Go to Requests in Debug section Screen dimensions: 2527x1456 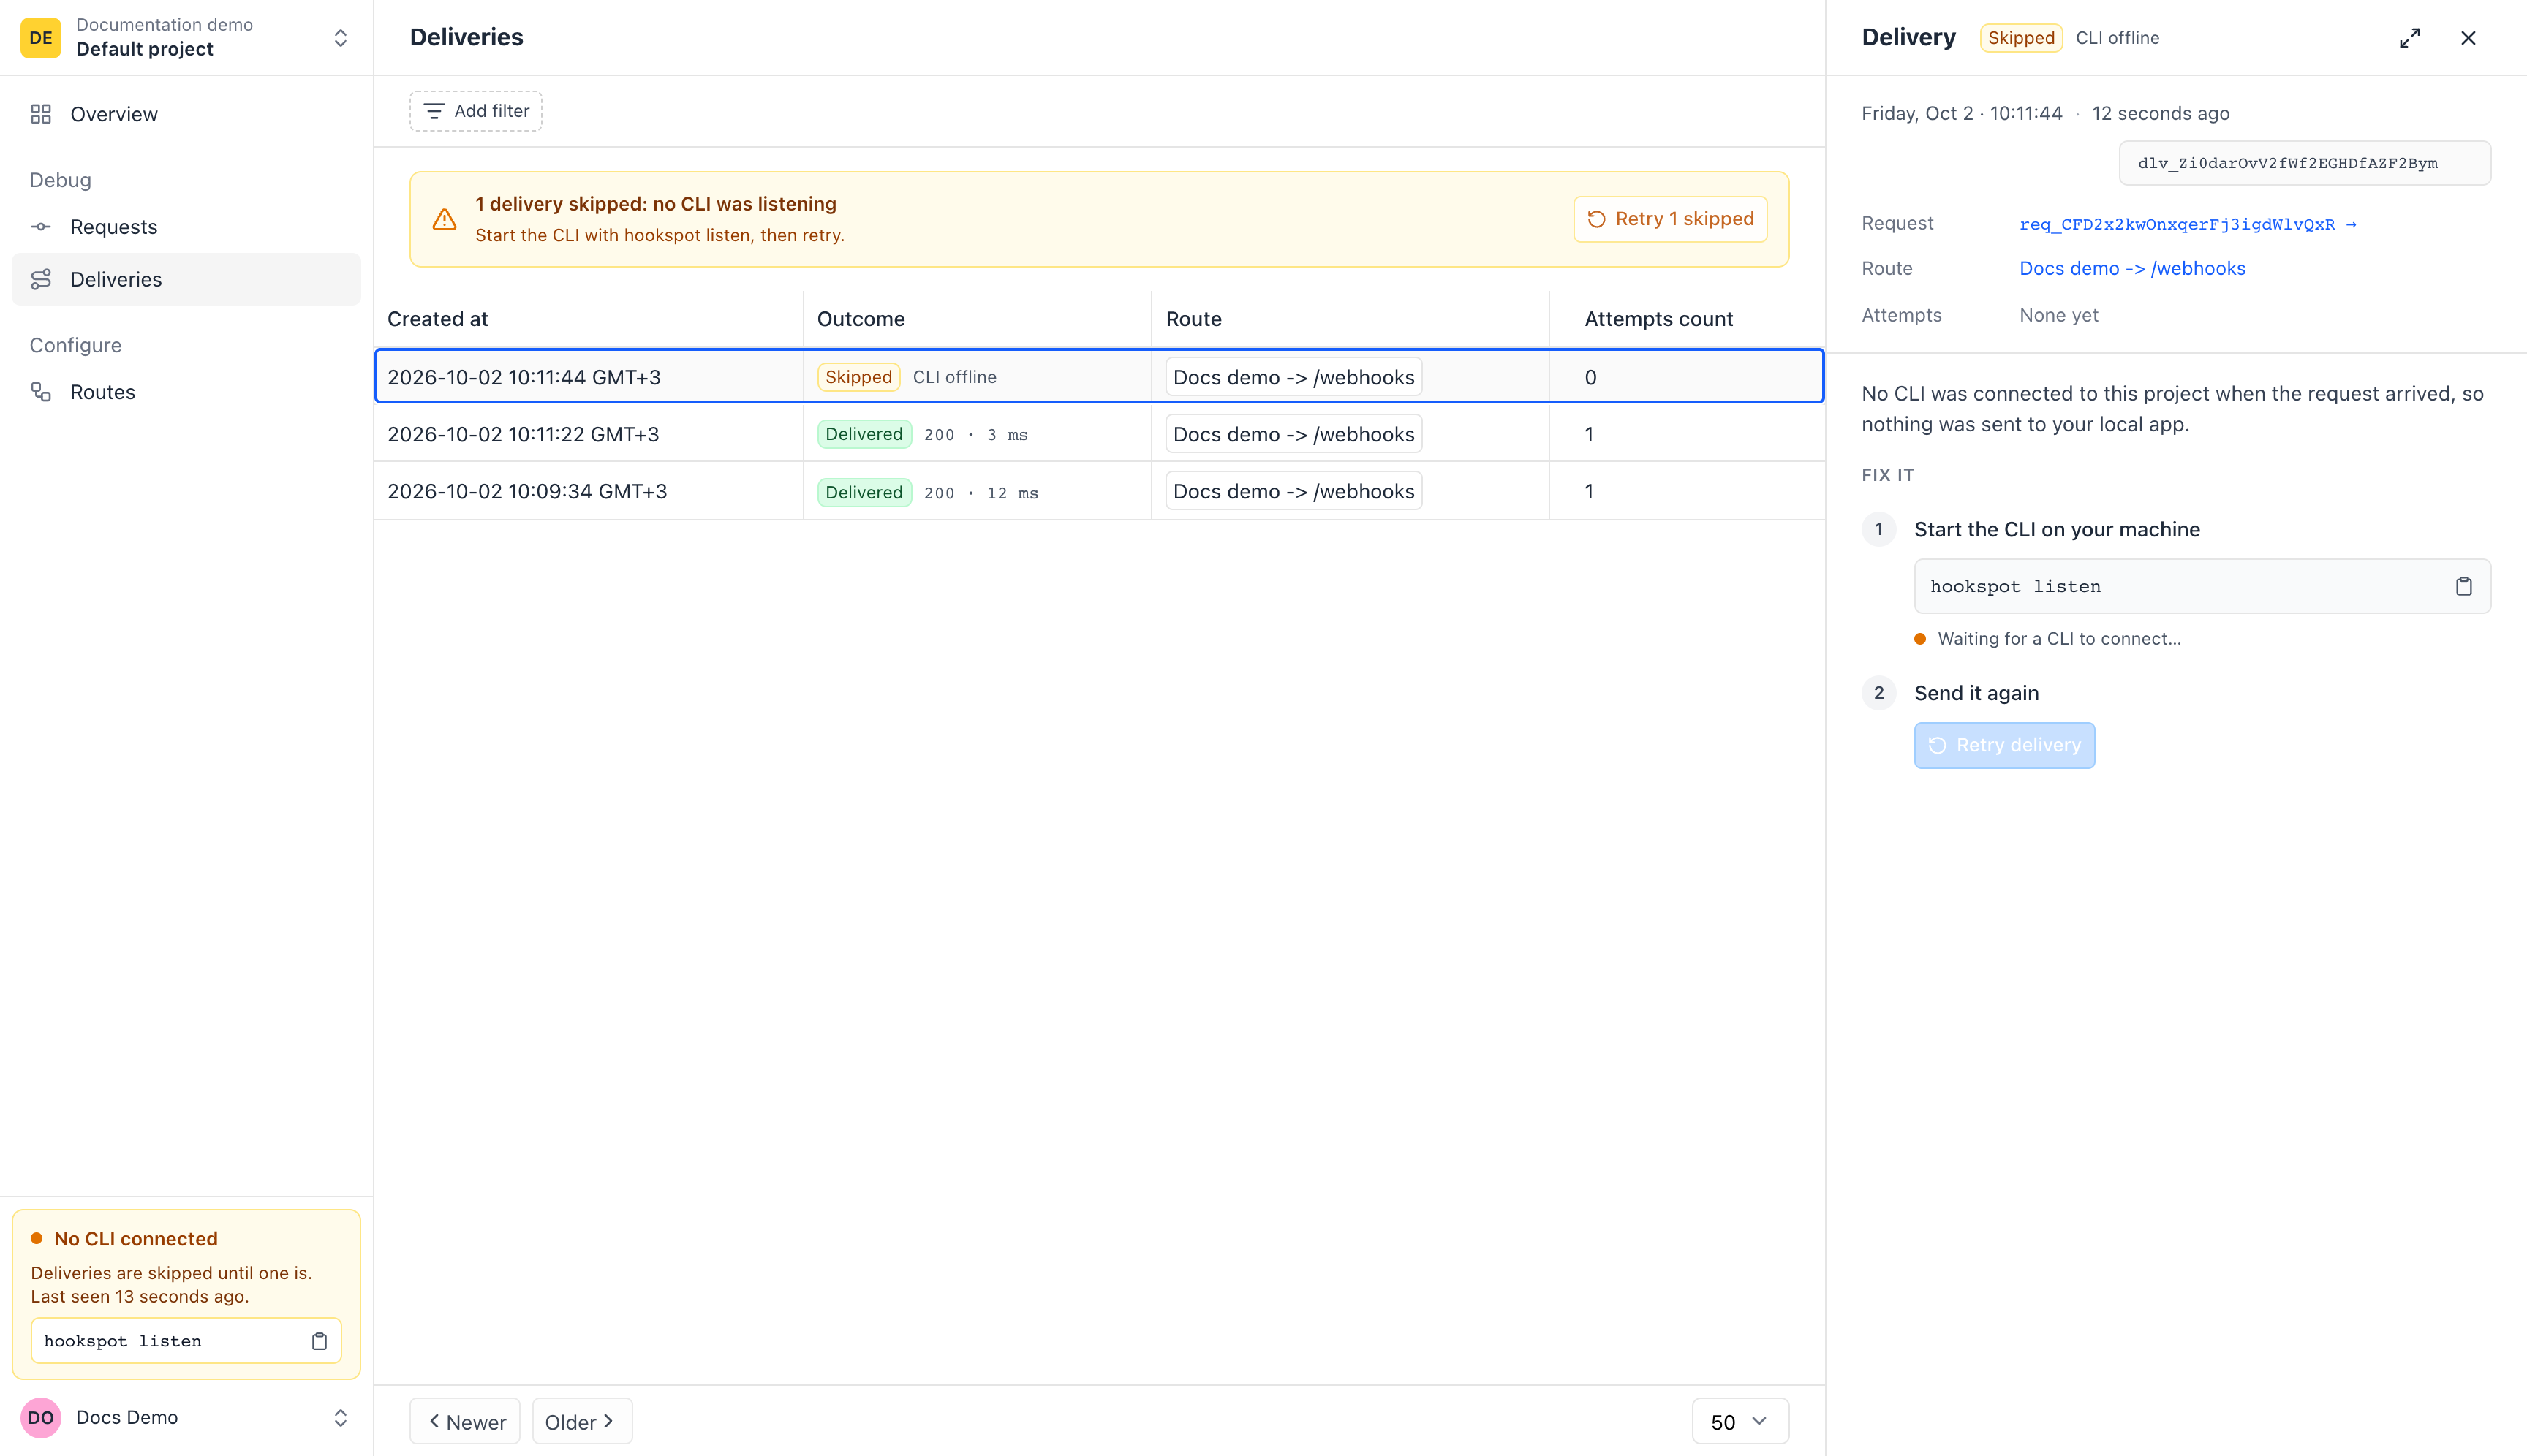[186, 227]
